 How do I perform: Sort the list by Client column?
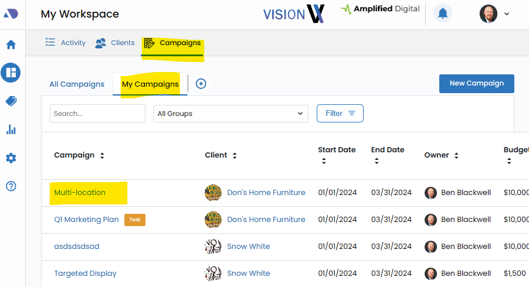(x=235, y=156)
